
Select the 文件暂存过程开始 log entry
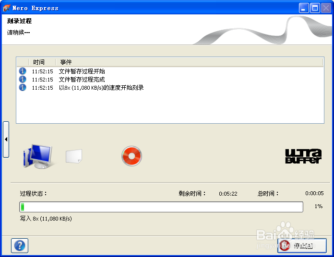point(170,71)
